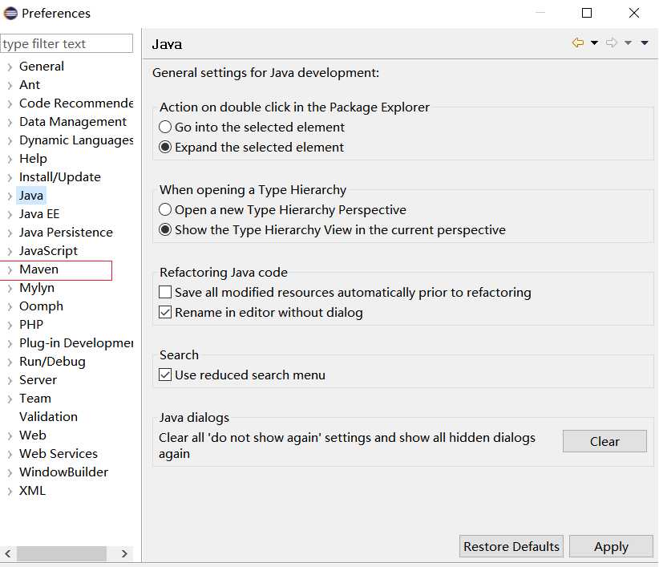This screenshot has height=567, width=659.
Task: Expand the Run/Debug tree node arrow
Action: click(10, 362)
